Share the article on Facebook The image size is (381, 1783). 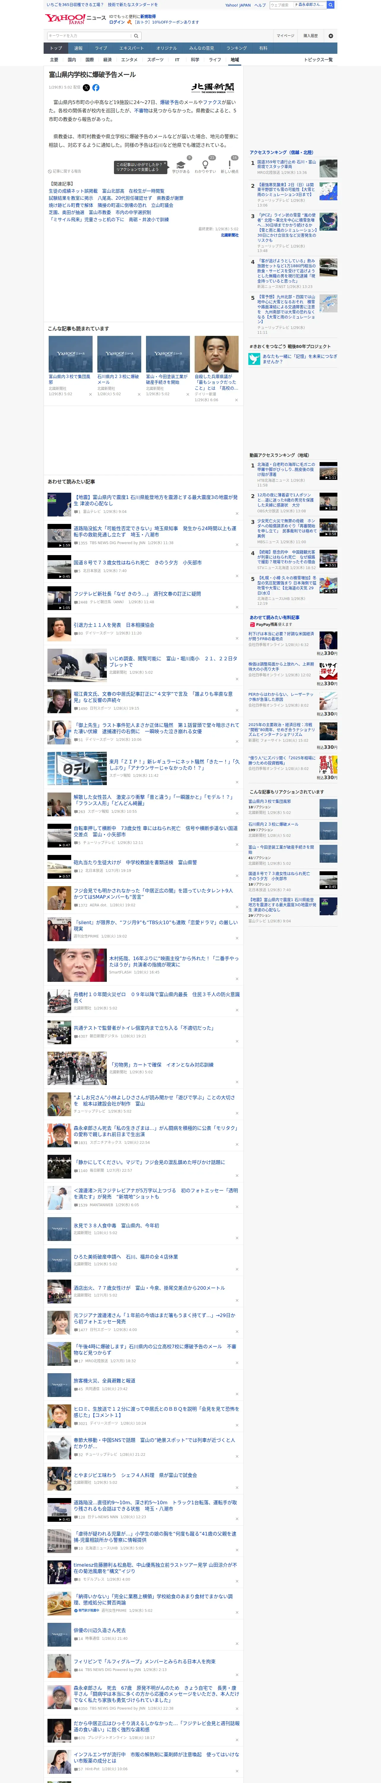click(96, 88)
